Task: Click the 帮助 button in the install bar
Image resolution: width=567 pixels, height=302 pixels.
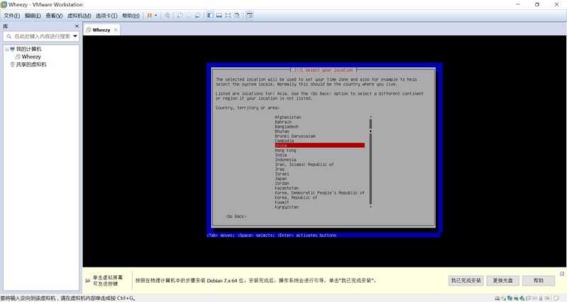Action: pyautogui.click(x=539, y=280)
